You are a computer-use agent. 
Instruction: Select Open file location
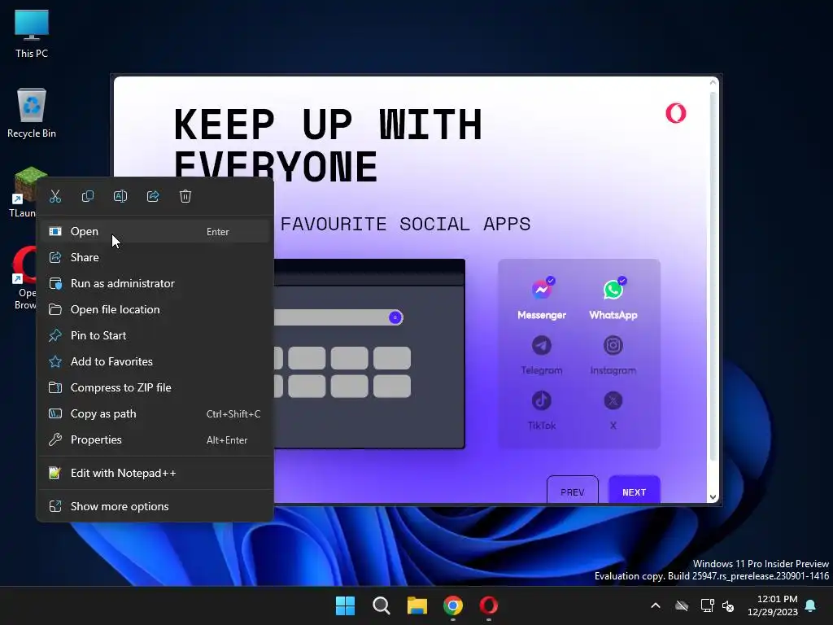click(x=155, y=309)
